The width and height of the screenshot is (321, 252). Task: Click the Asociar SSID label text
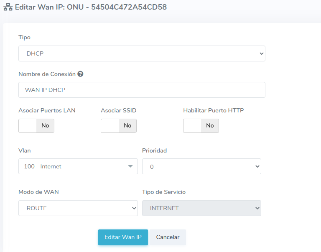tap(118, 111)
